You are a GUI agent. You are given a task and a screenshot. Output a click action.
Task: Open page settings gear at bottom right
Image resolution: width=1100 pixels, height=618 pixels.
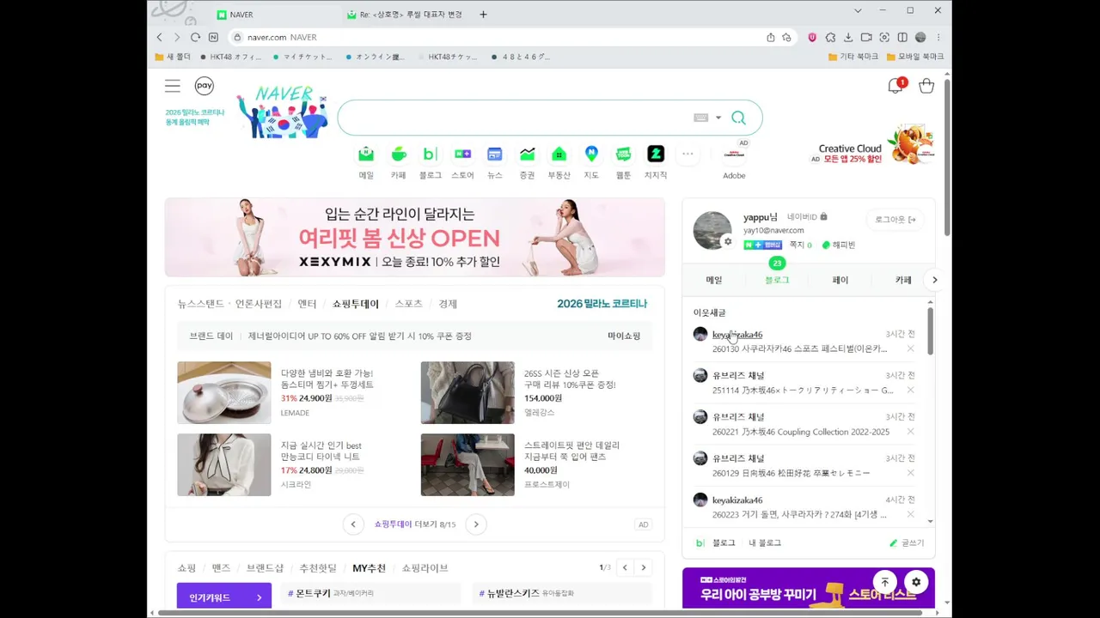pos(916,582)
